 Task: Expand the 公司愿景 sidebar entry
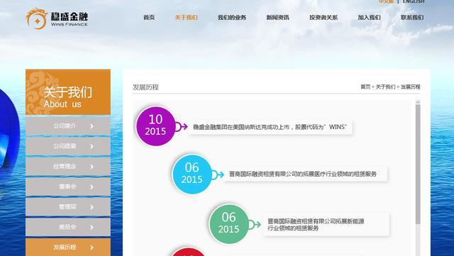(x=68, y=146)
